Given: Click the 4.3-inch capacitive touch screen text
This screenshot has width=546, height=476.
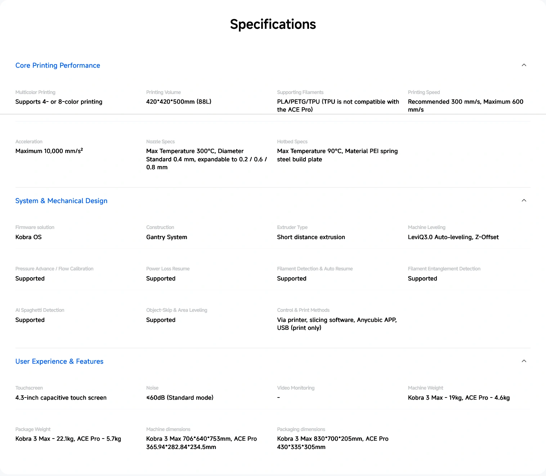Looking at the screenshot, I should coord(61,398).
